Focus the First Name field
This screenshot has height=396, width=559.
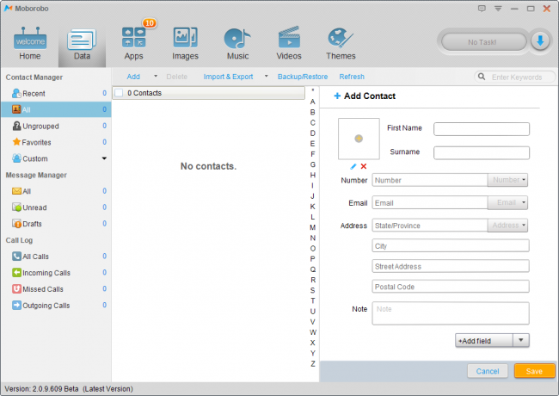(482, 129)
